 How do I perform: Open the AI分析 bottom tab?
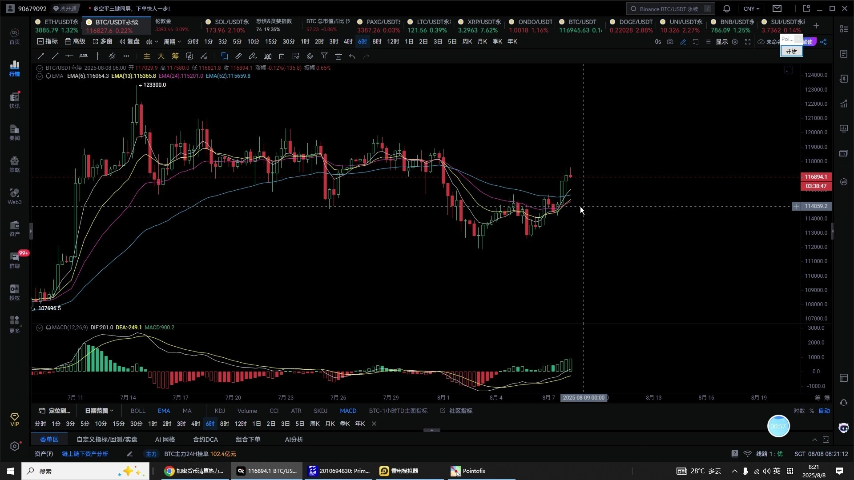(294, 440)
